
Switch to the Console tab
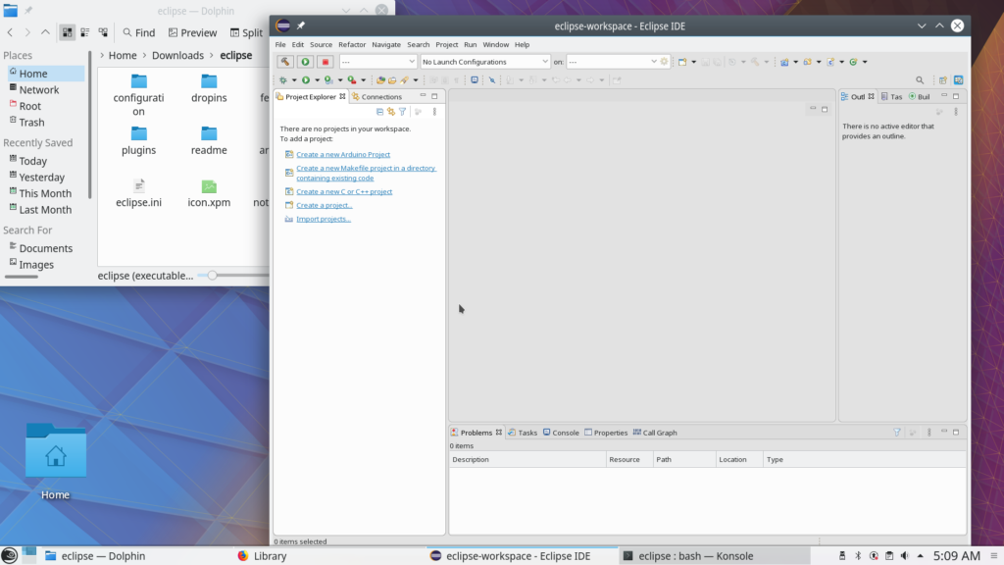pos(561,433)
